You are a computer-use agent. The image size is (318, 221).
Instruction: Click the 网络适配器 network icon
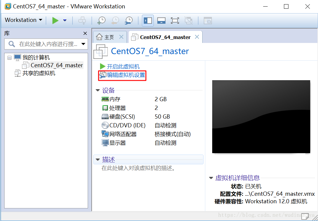[x=105, y=134]
